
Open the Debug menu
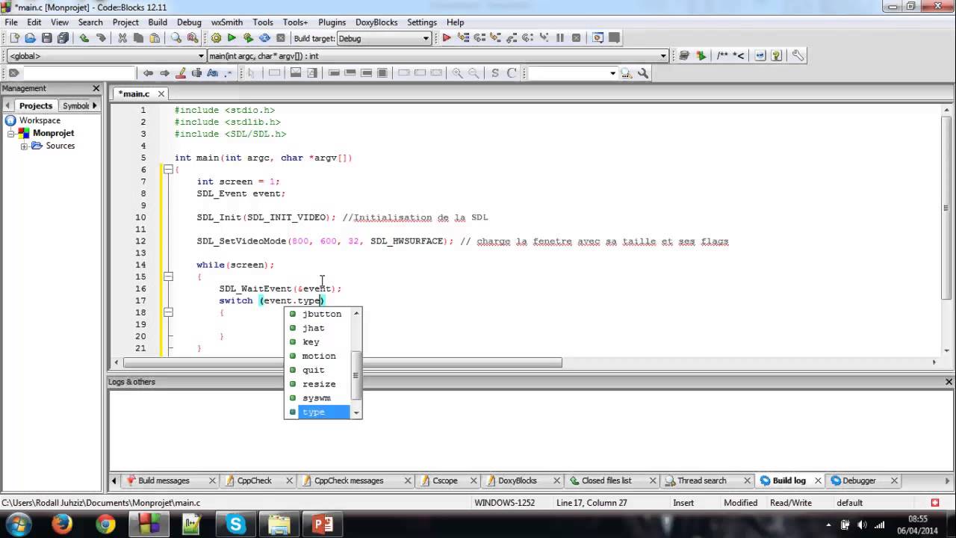tap(189, 22)
